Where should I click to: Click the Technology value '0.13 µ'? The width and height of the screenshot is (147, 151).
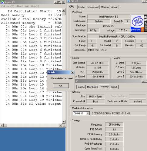pos(93,30)
